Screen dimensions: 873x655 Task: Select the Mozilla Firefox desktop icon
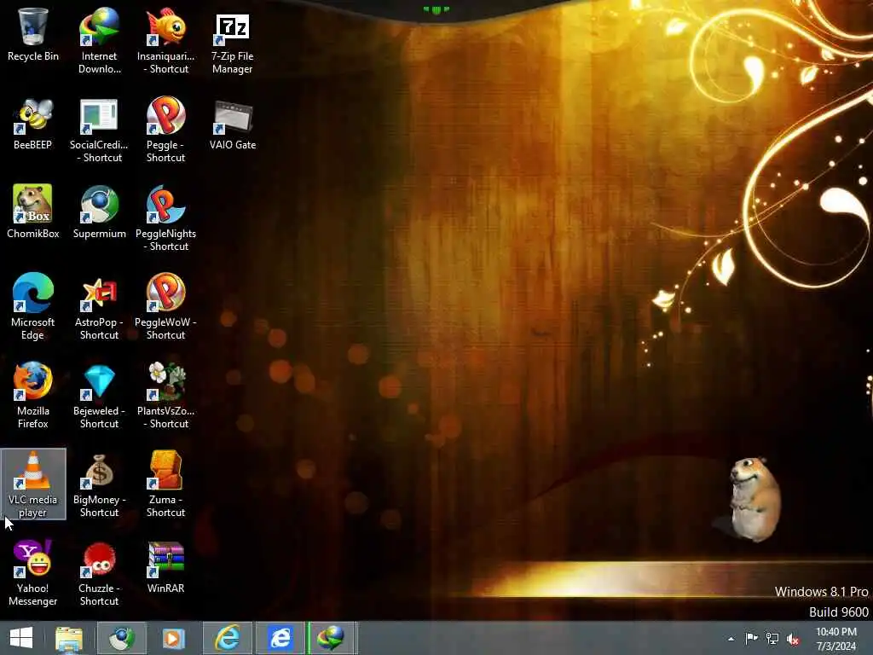click(x=33, y=396)
